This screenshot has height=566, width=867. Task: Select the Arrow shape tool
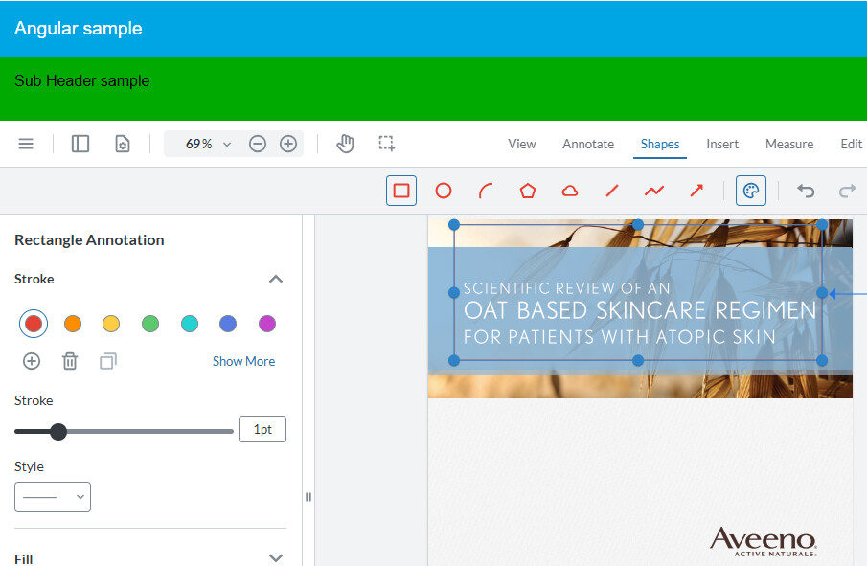coord(696,191)
